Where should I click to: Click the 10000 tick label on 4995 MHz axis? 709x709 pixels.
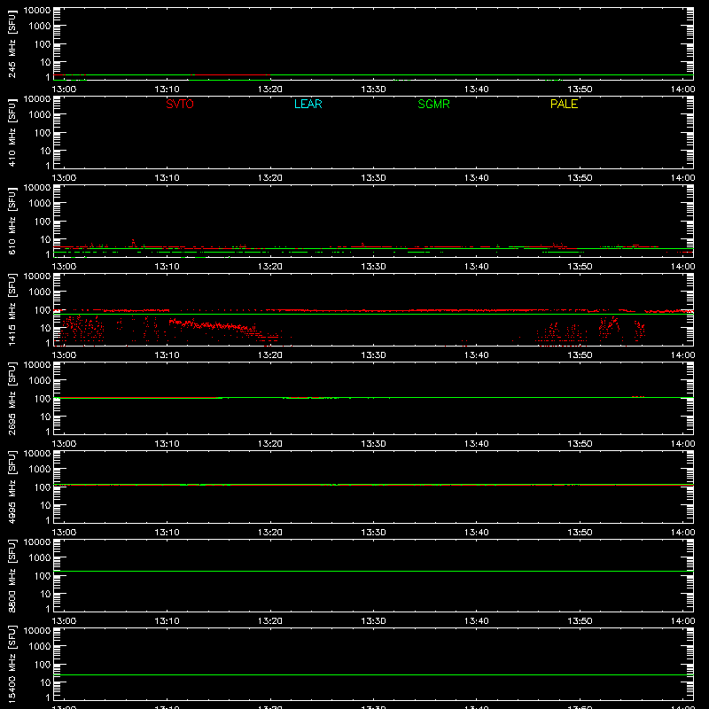(37, 454)
